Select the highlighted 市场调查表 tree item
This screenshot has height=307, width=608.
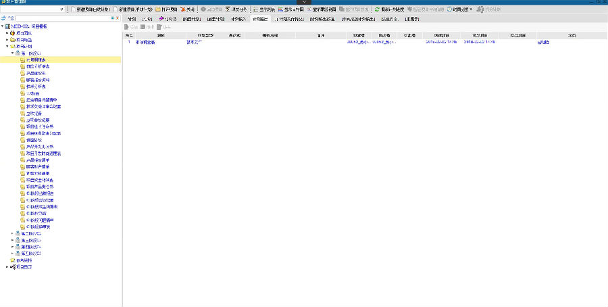tap(36, 60)
